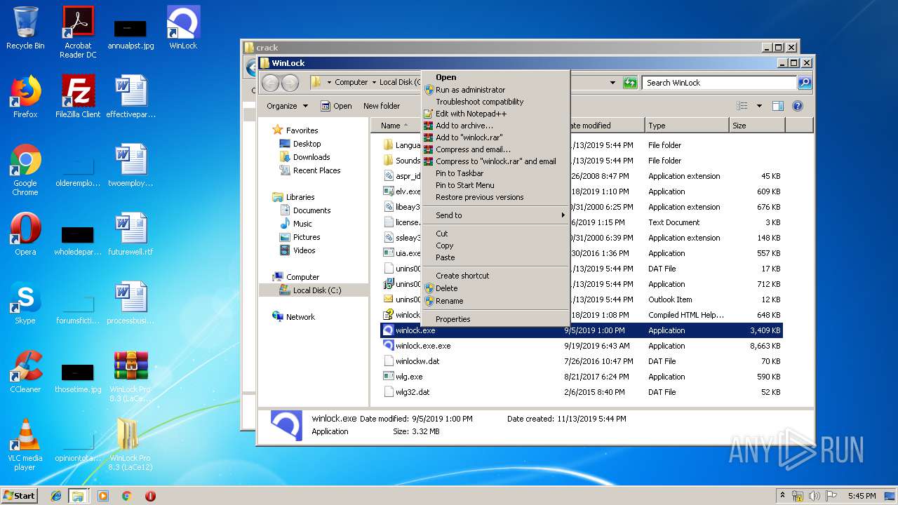Viewport: 898px width, 505px height.
Task: Select Rename in the context menu
Action: point(495,301)
